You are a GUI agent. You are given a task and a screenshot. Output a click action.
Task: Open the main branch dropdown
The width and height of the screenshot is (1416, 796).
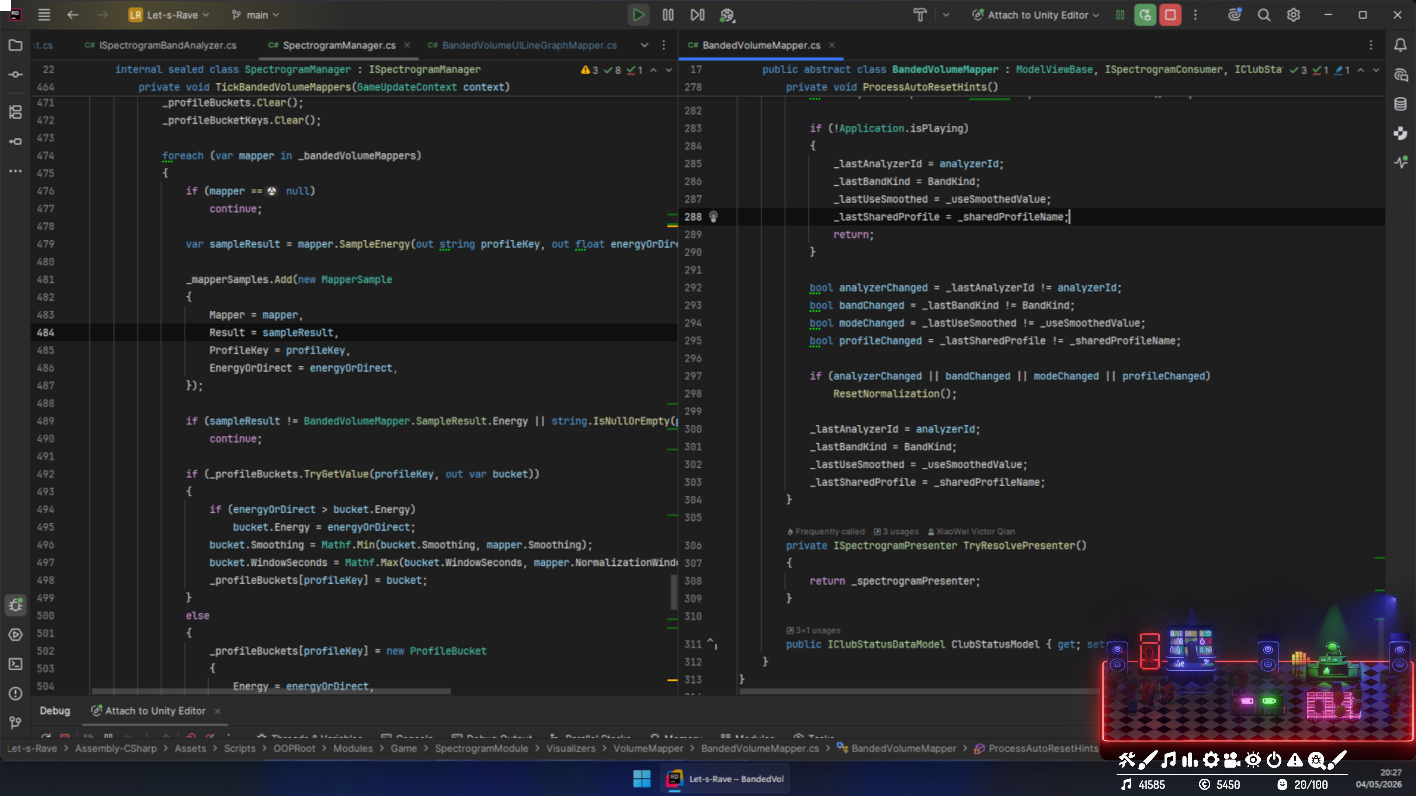pyautogui.click(x=255, y=15)
